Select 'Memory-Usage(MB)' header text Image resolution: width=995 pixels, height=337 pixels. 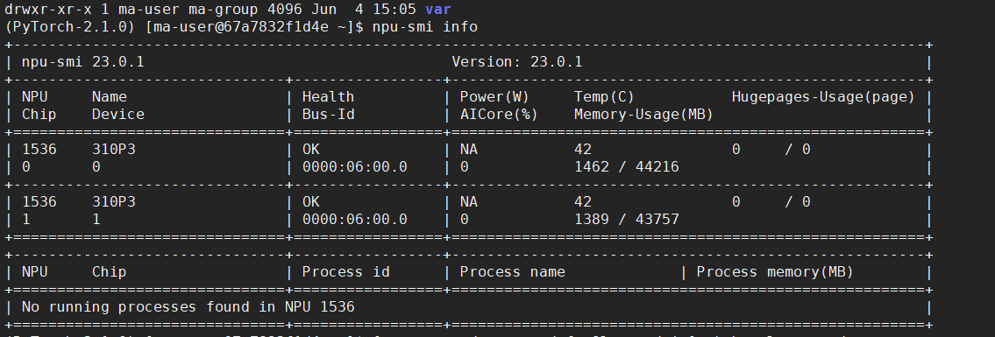pyautogui.click(x=643, y=115)
